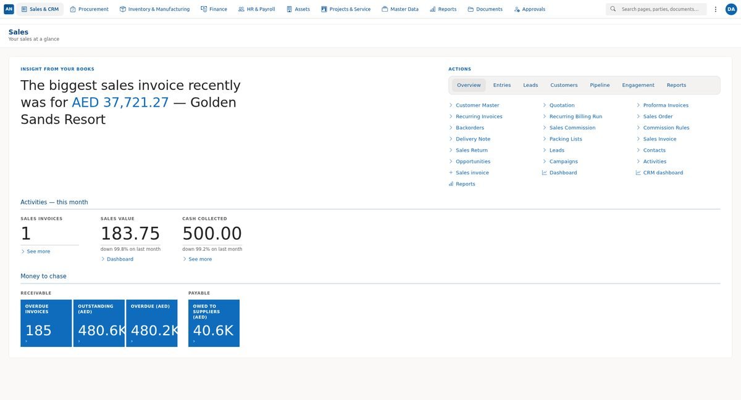
Task: Click the Assets building icon
Action: tap(289, 9)
